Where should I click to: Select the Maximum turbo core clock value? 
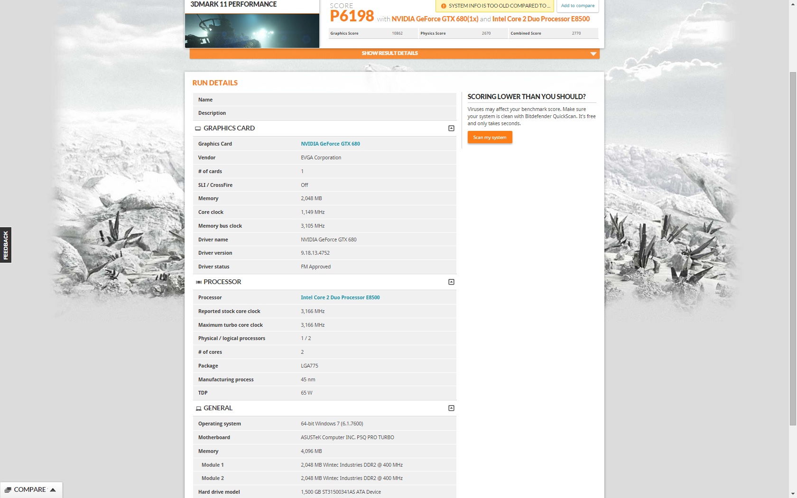313,325
